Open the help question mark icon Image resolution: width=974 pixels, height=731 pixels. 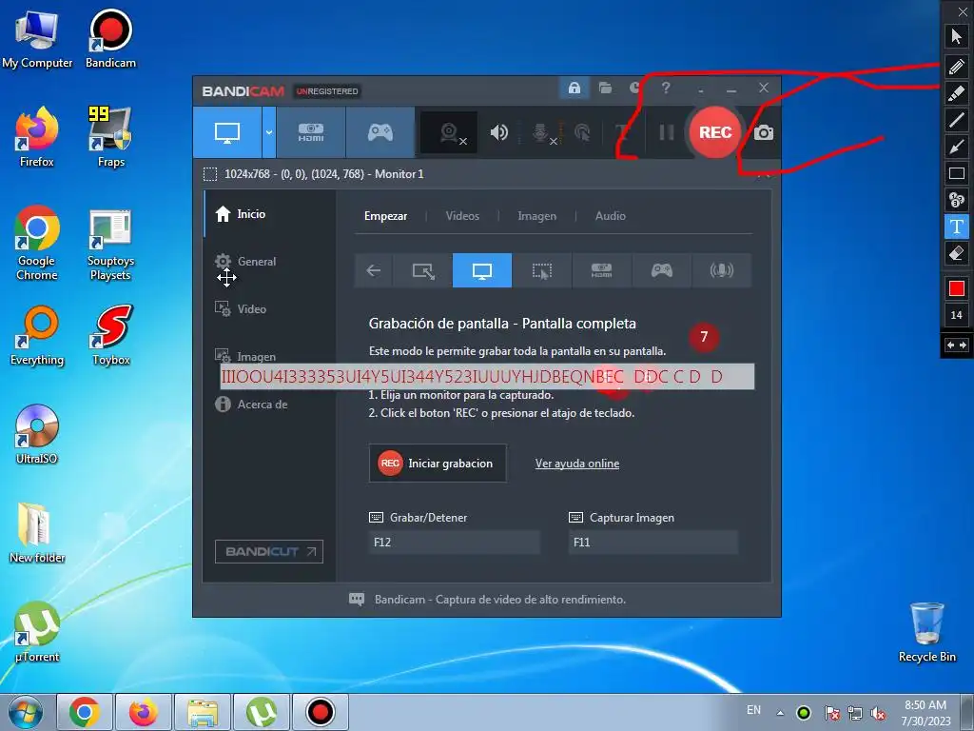point(666,89)
